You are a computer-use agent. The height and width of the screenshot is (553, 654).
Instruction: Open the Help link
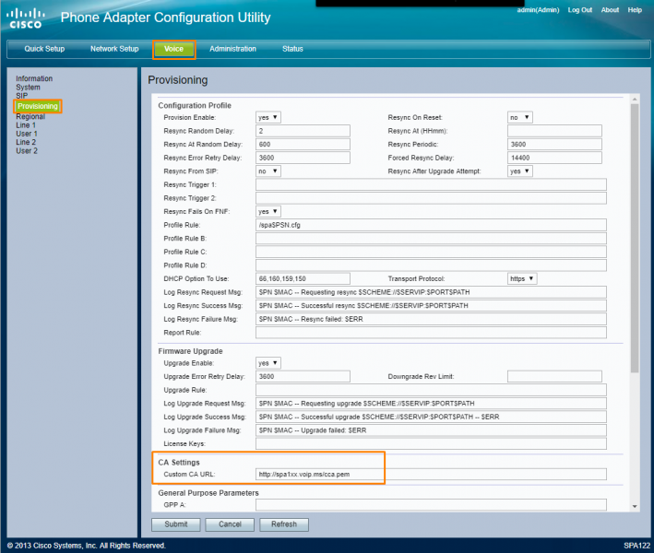pos(635,10)
